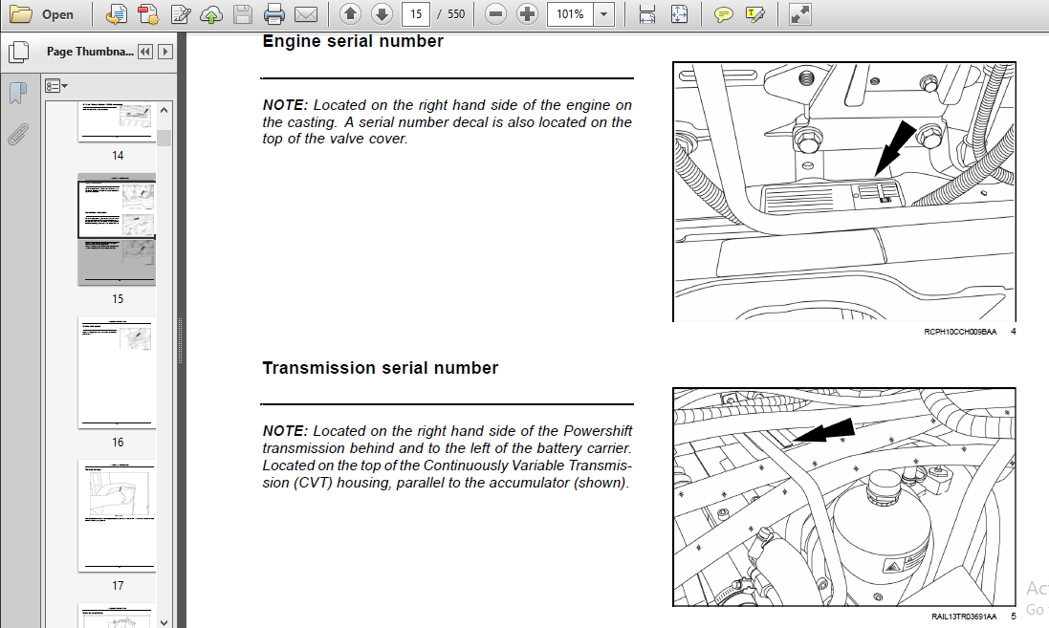1049x628 pixels.
Task: Select the page 14 thumbnail
Action: [117, 121]
